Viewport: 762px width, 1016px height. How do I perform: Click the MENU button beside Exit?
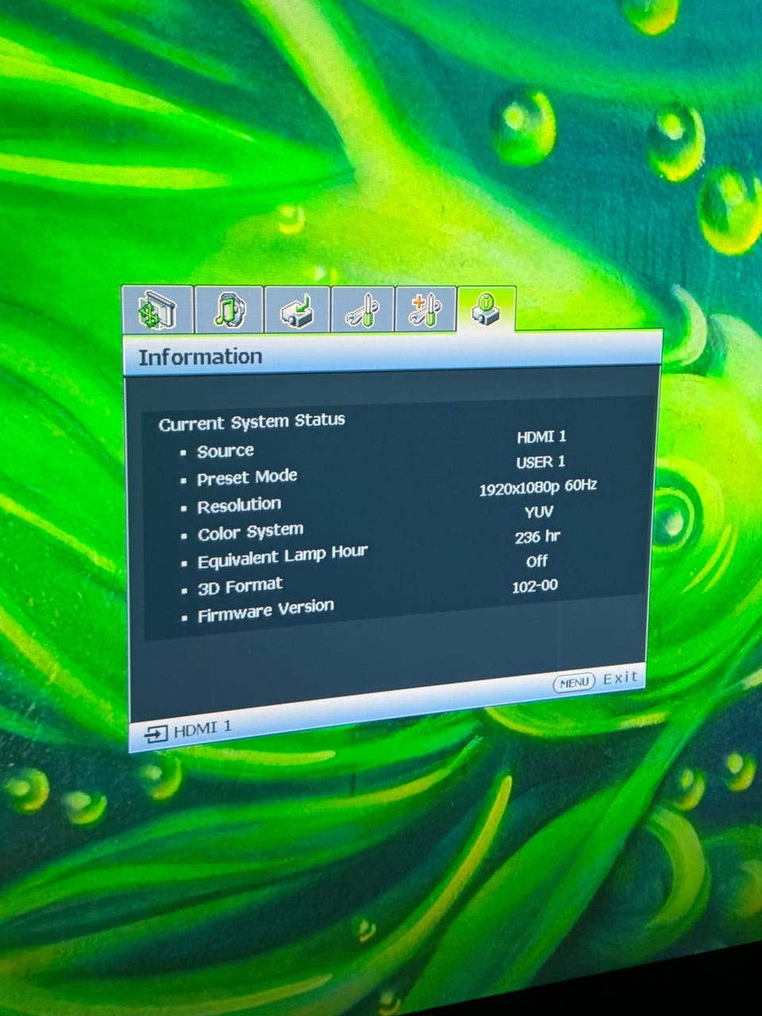click(574, 683)
